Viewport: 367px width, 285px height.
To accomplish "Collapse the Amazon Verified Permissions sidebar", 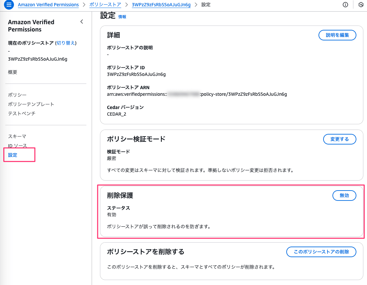I will [x=82, y=22].
